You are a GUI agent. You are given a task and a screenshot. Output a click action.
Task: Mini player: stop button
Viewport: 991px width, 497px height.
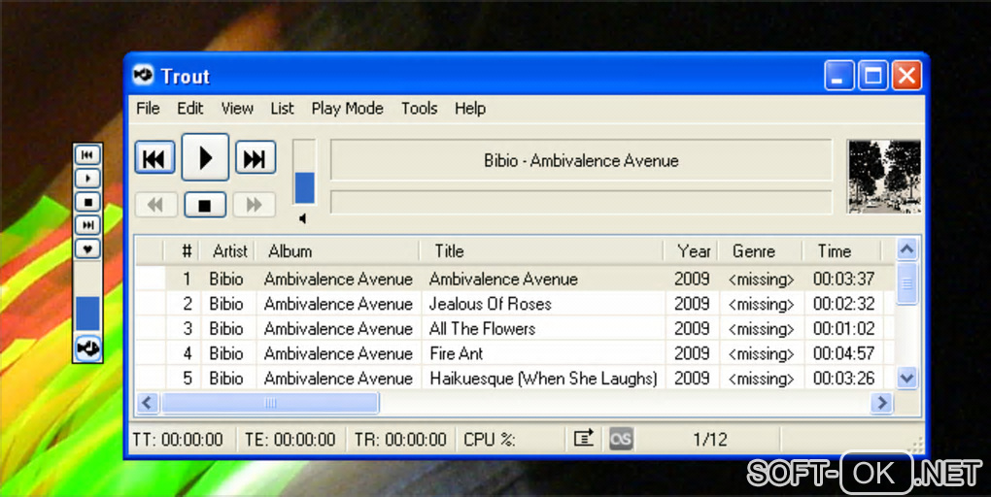tap(87, 202)
